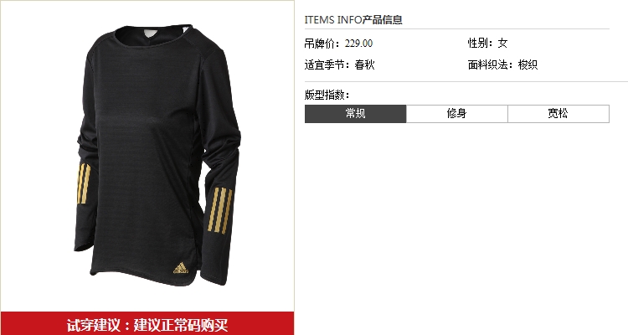The height and width of the screenshot is (335, 628).
Task: Click the 春秋 season value
Action: point(364,64)
